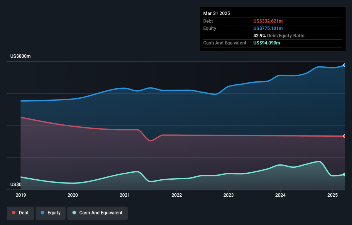Select the 2020 x-axis label

pyautogui.click(x=73, y=195)
